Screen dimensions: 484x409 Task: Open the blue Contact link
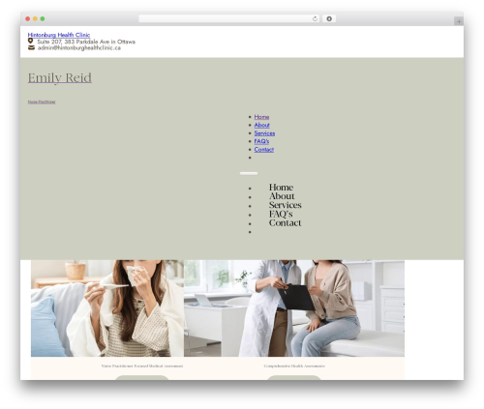tap(264, 149)
